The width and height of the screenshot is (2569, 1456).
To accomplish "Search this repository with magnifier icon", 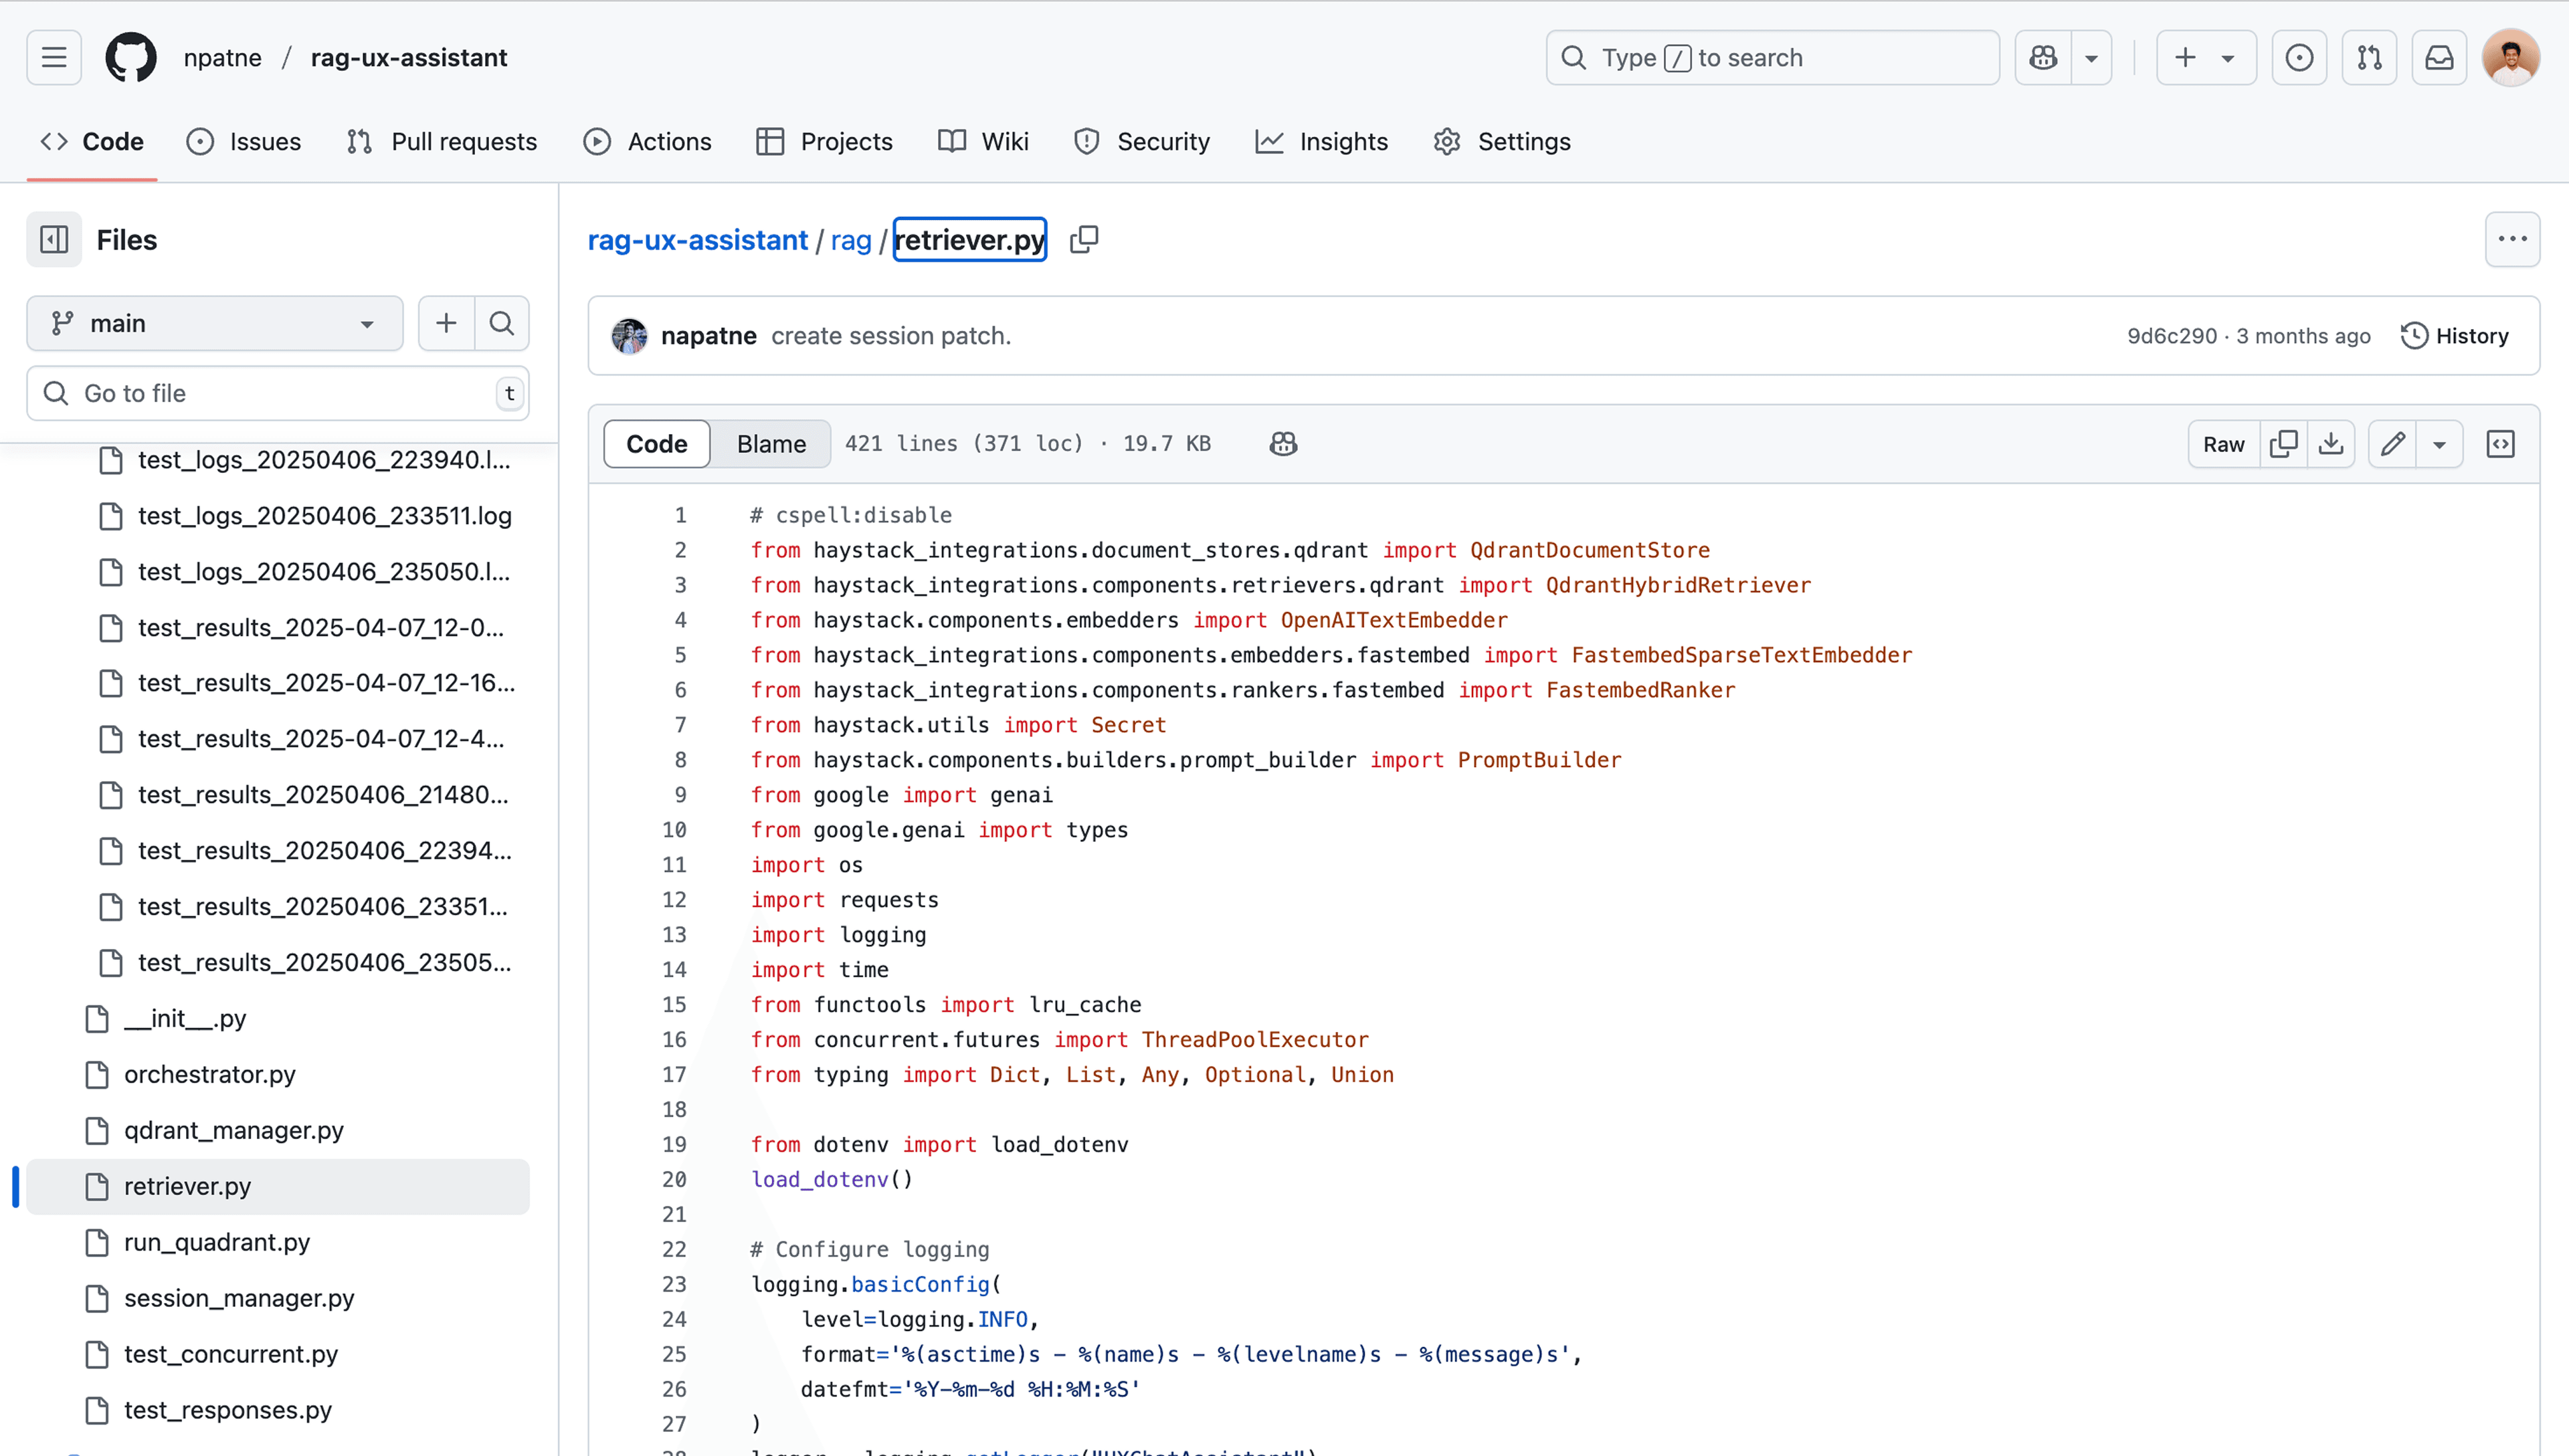I will click(x=502, y=323).
